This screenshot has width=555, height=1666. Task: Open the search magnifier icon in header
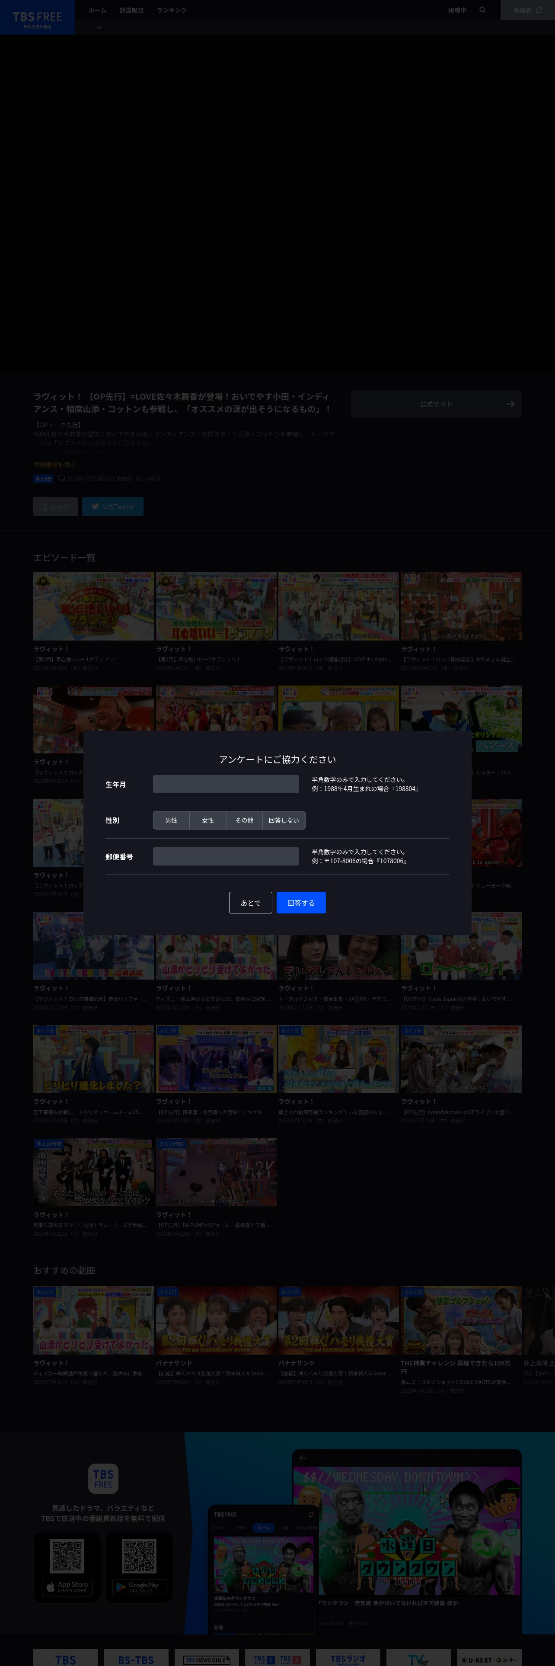[x=483, y=10]
